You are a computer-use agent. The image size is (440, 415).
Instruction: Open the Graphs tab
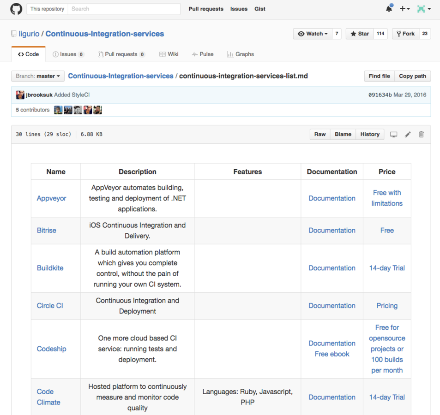click(x=241, y=54)
